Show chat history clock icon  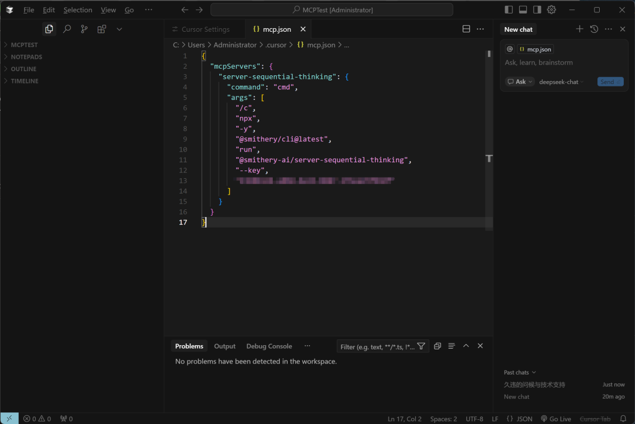(x=594, y=29)
